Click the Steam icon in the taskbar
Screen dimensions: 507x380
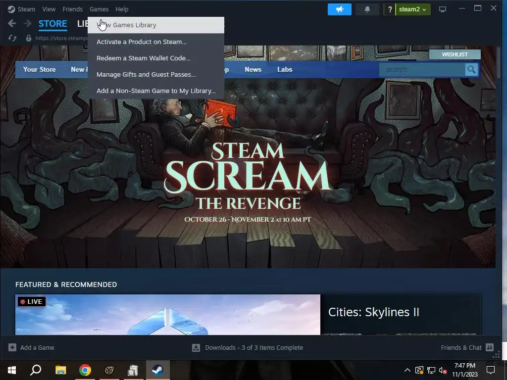click(x=158, y=370)
